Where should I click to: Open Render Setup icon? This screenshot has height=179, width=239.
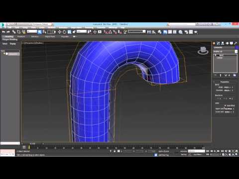[186, 32]
